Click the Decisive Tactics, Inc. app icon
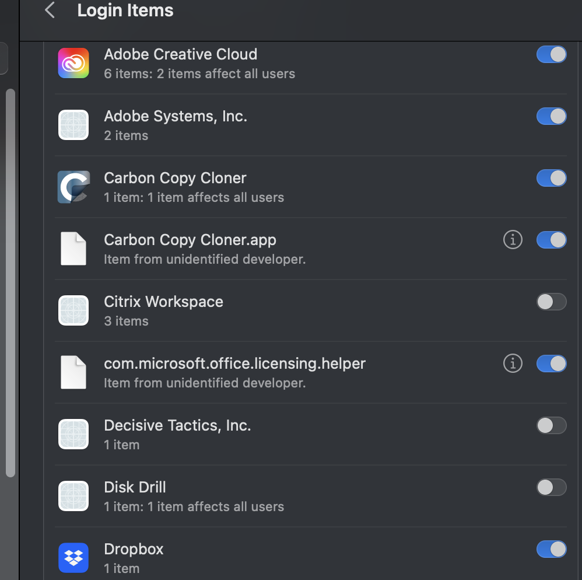 (x=73, y=434)
